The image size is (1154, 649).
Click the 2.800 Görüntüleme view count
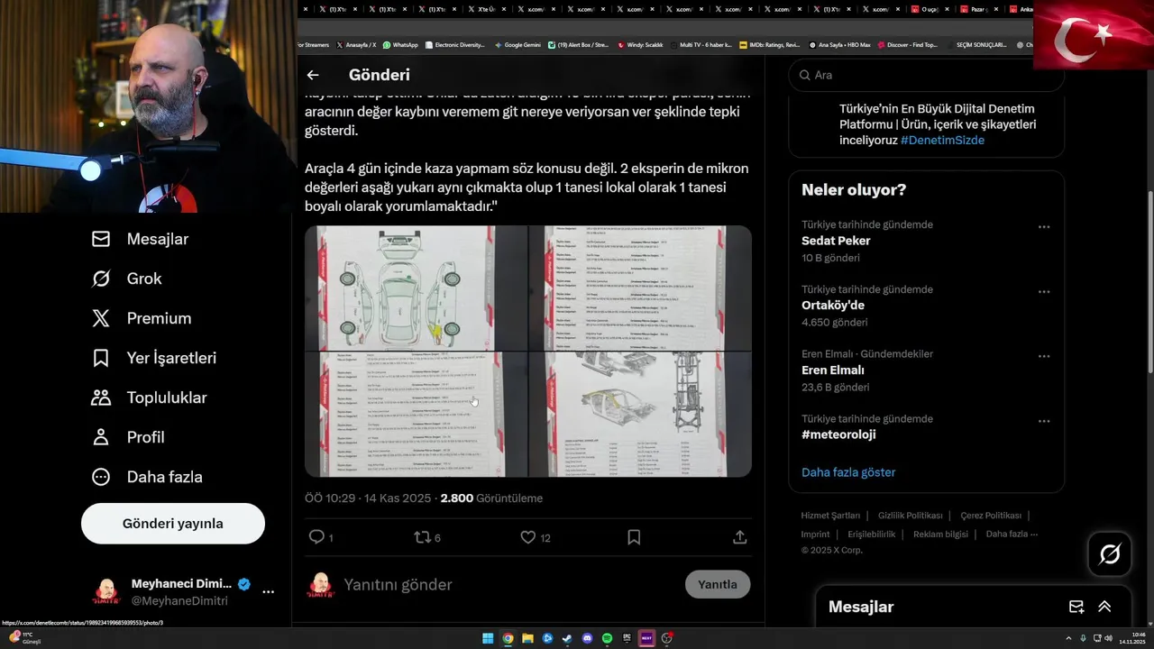(491, 498)
